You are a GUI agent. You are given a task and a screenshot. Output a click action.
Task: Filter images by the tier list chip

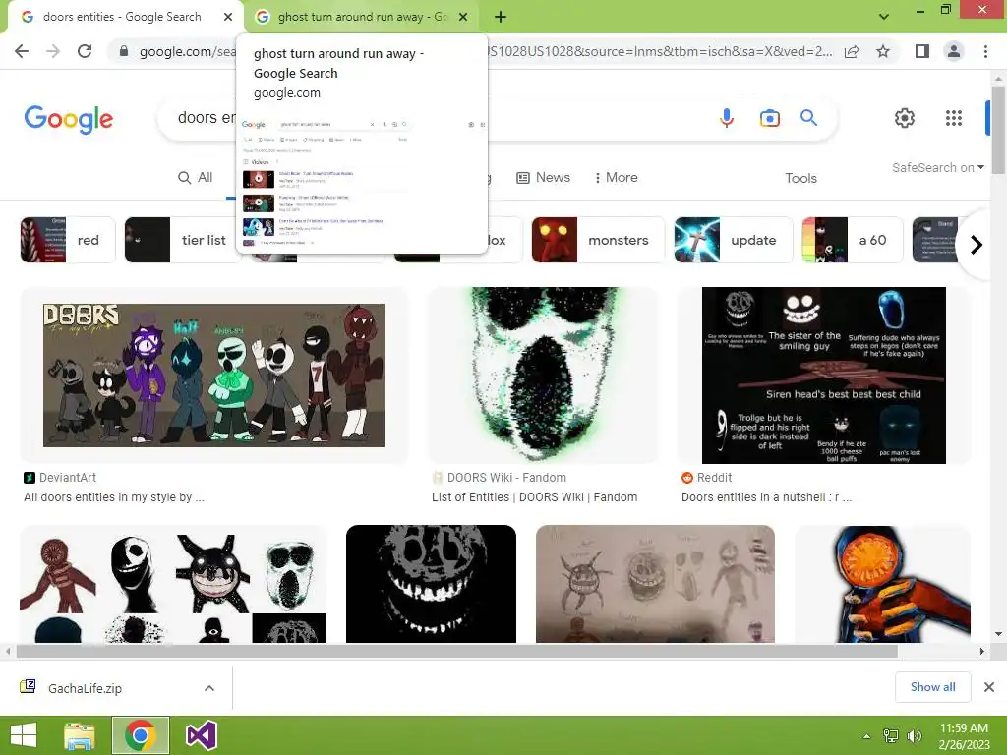182,240
